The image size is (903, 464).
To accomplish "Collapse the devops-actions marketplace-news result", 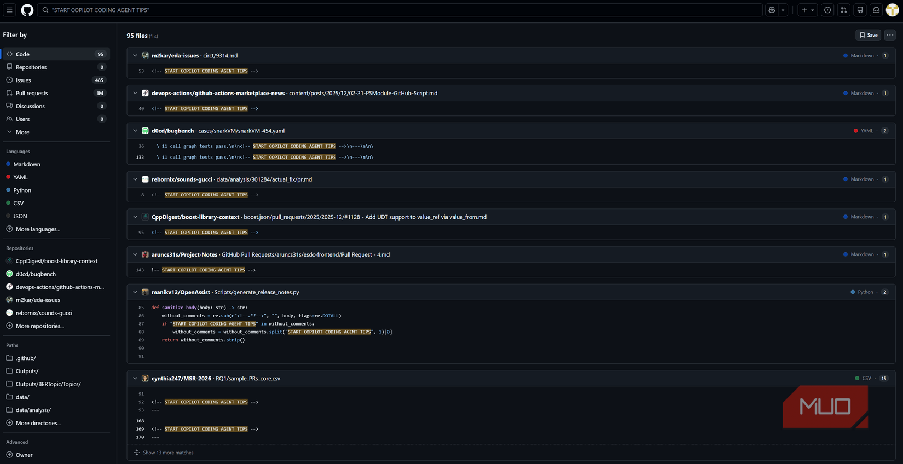I will tap(135, 93).
